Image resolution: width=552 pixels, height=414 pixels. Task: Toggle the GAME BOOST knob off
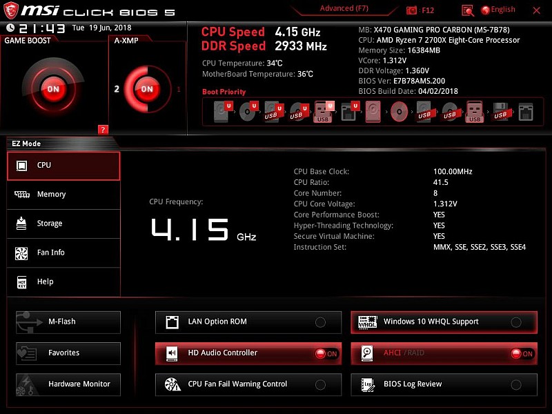pyautogui.click(x=53, y=89)
